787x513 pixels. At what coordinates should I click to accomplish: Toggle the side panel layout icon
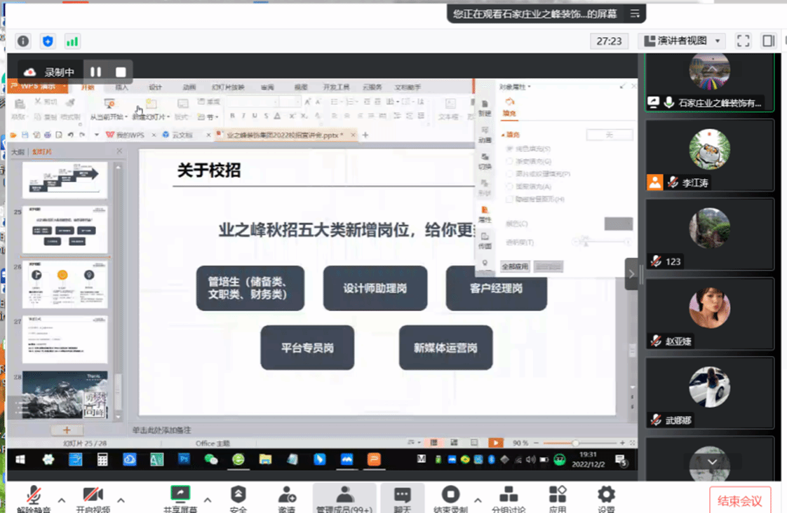(769, 41)
